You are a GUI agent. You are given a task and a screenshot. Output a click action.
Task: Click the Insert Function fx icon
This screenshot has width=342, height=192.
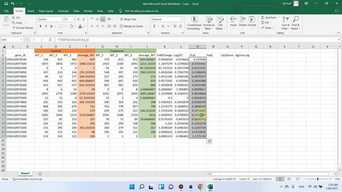[x=50, y=39]
